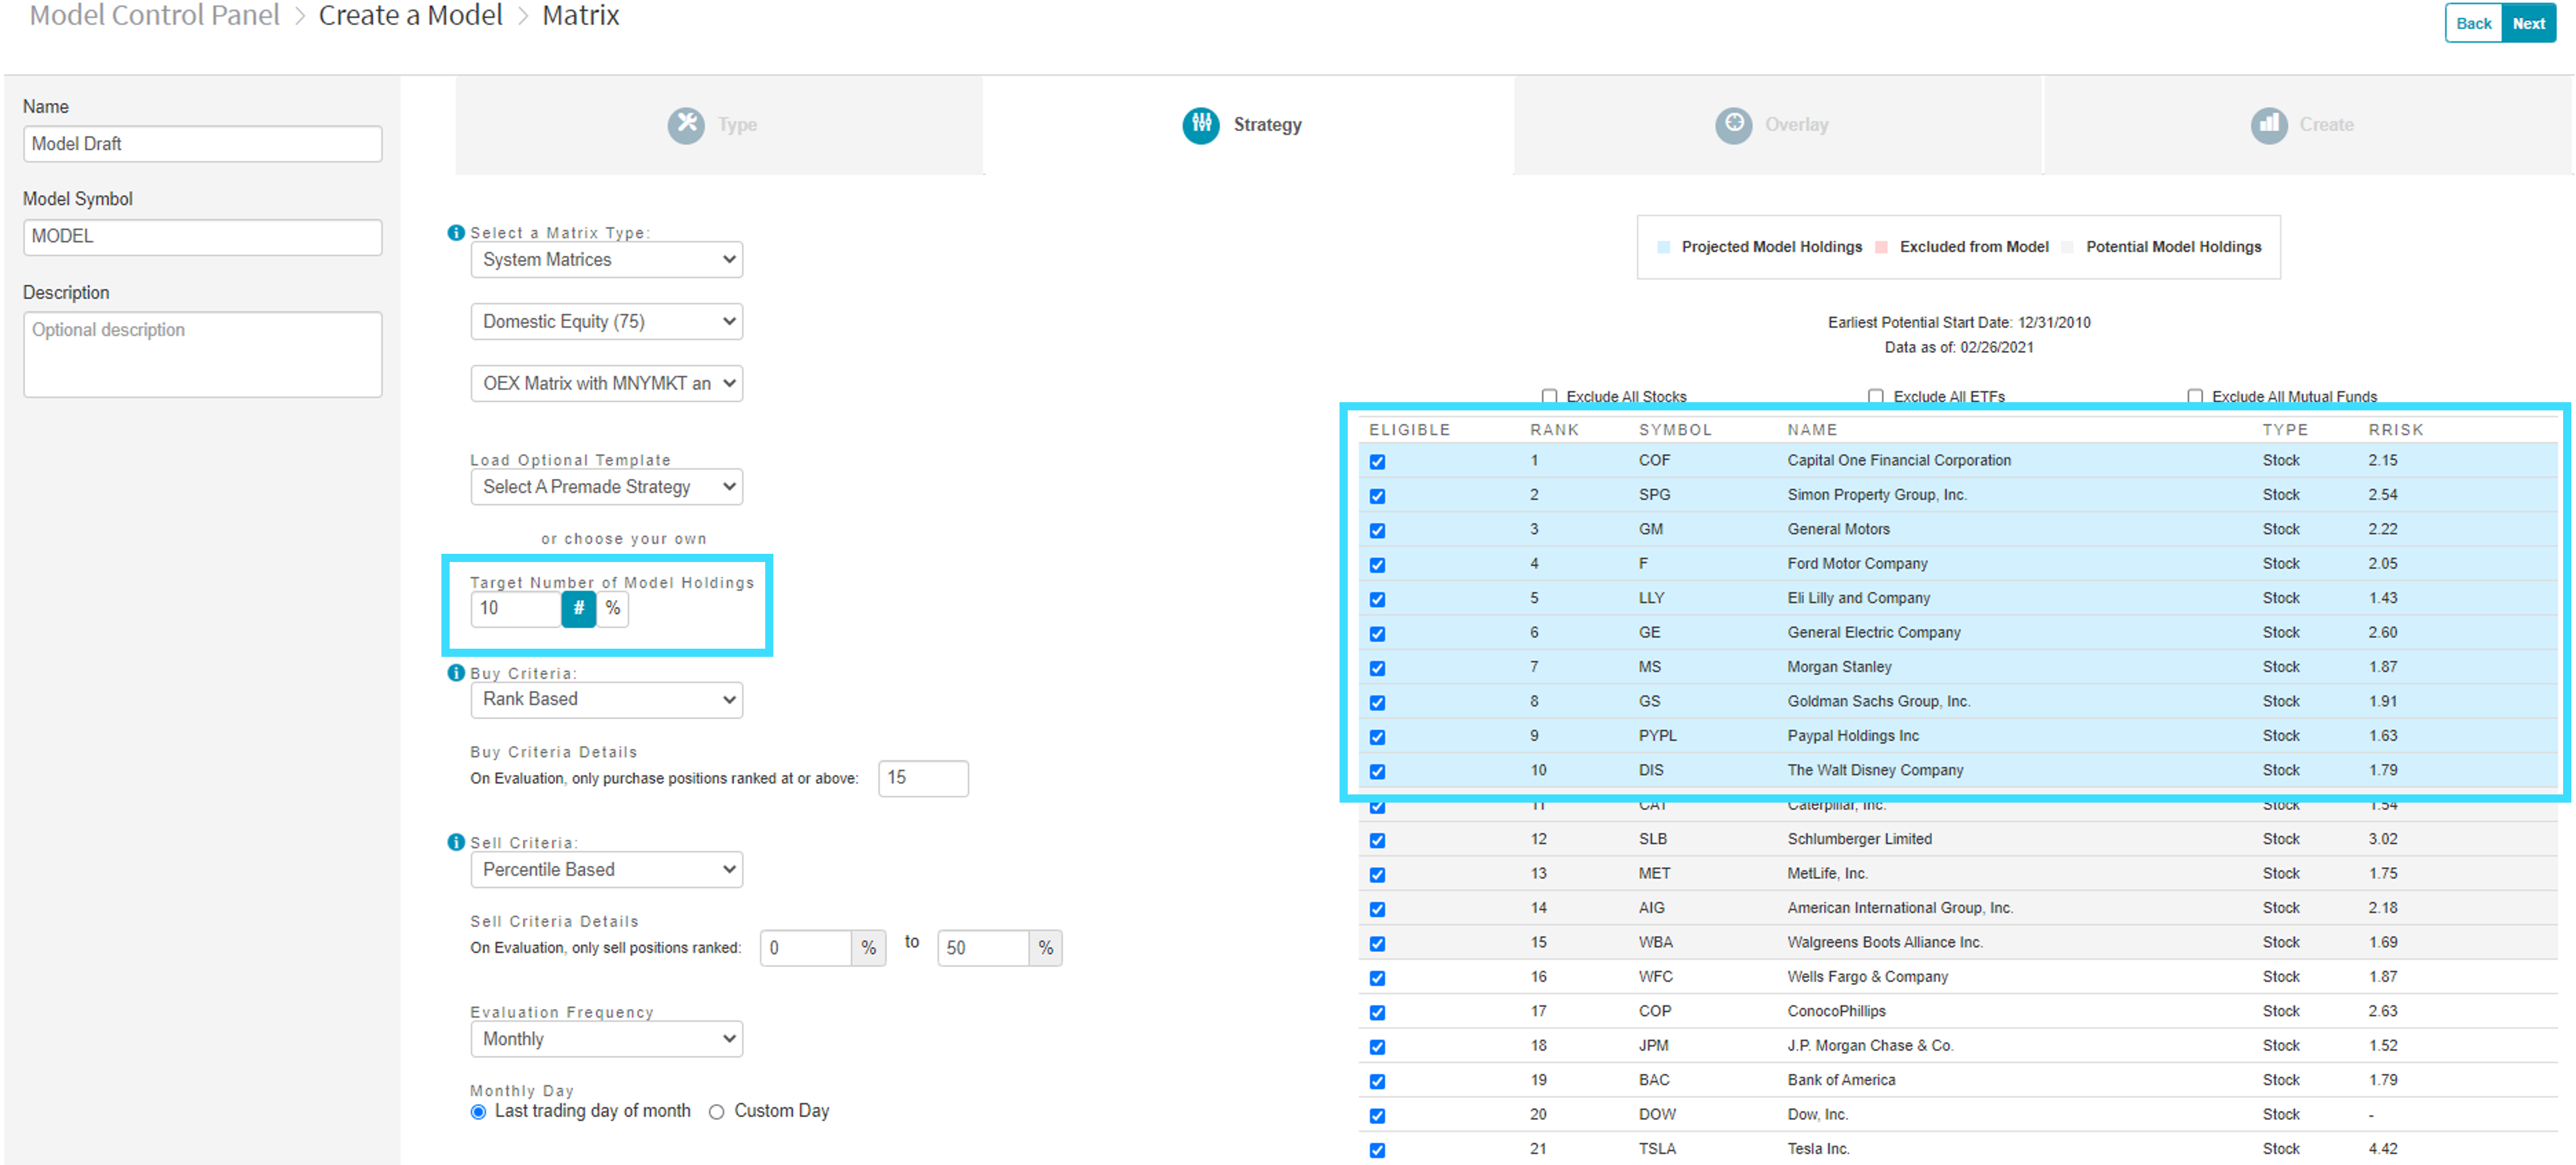Select the Custom Day radio button
2576x1165 pixels.
point(716,1111)
